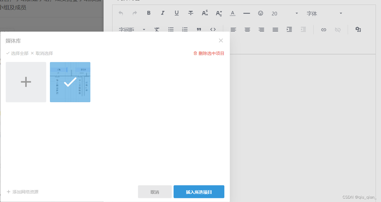Apply strikethrough formatting

pos(190,13)
